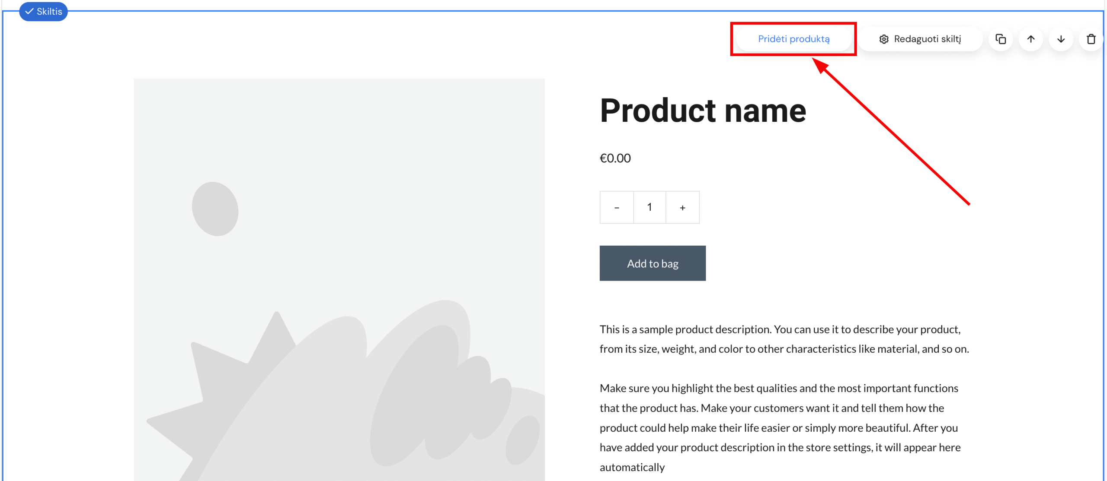Decrease product quantity with the minus button
The image size is (1107, 481).
(617, 208)
